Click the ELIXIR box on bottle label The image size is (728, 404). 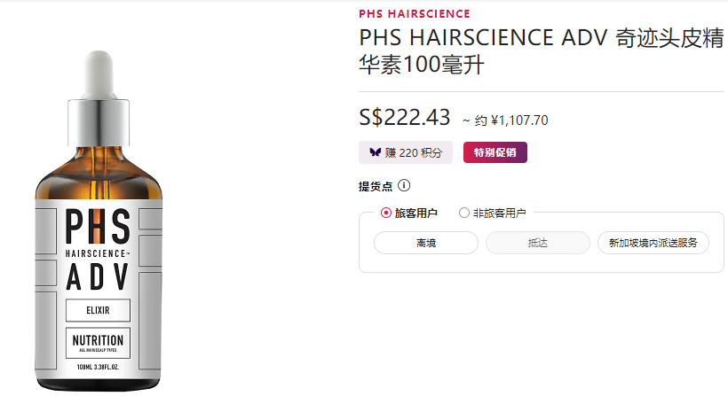pos(98,310)
